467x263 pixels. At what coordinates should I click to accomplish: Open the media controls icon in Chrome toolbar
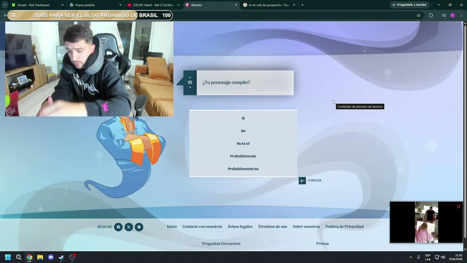tap(444, 15)
